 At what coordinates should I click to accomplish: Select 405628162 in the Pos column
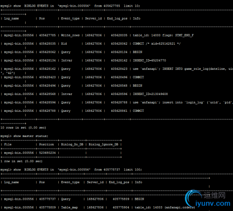pyautogui.click(x=48, y=69)
